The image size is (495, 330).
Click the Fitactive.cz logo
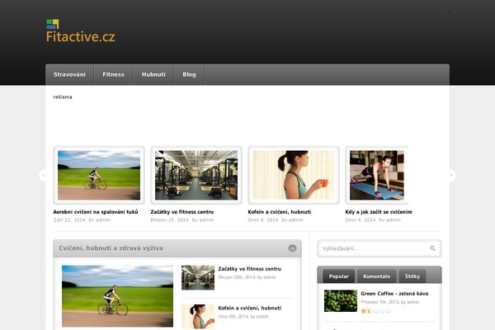click(x=81, y=31)
